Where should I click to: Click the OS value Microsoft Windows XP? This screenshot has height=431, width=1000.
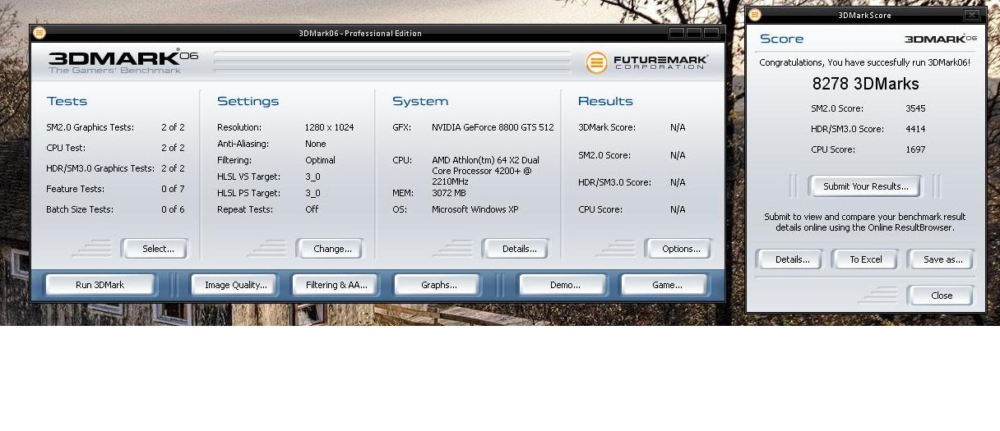pyautogui.click(x=475, y=209)
